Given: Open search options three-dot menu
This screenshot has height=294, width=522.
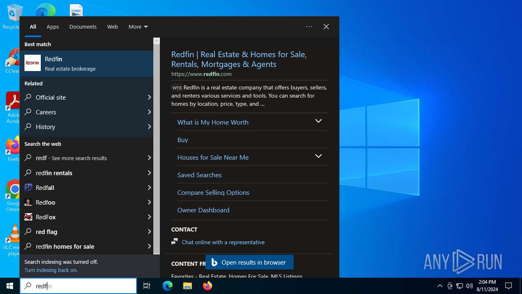Looking at the screenshot, I should [x=309, y=27].
